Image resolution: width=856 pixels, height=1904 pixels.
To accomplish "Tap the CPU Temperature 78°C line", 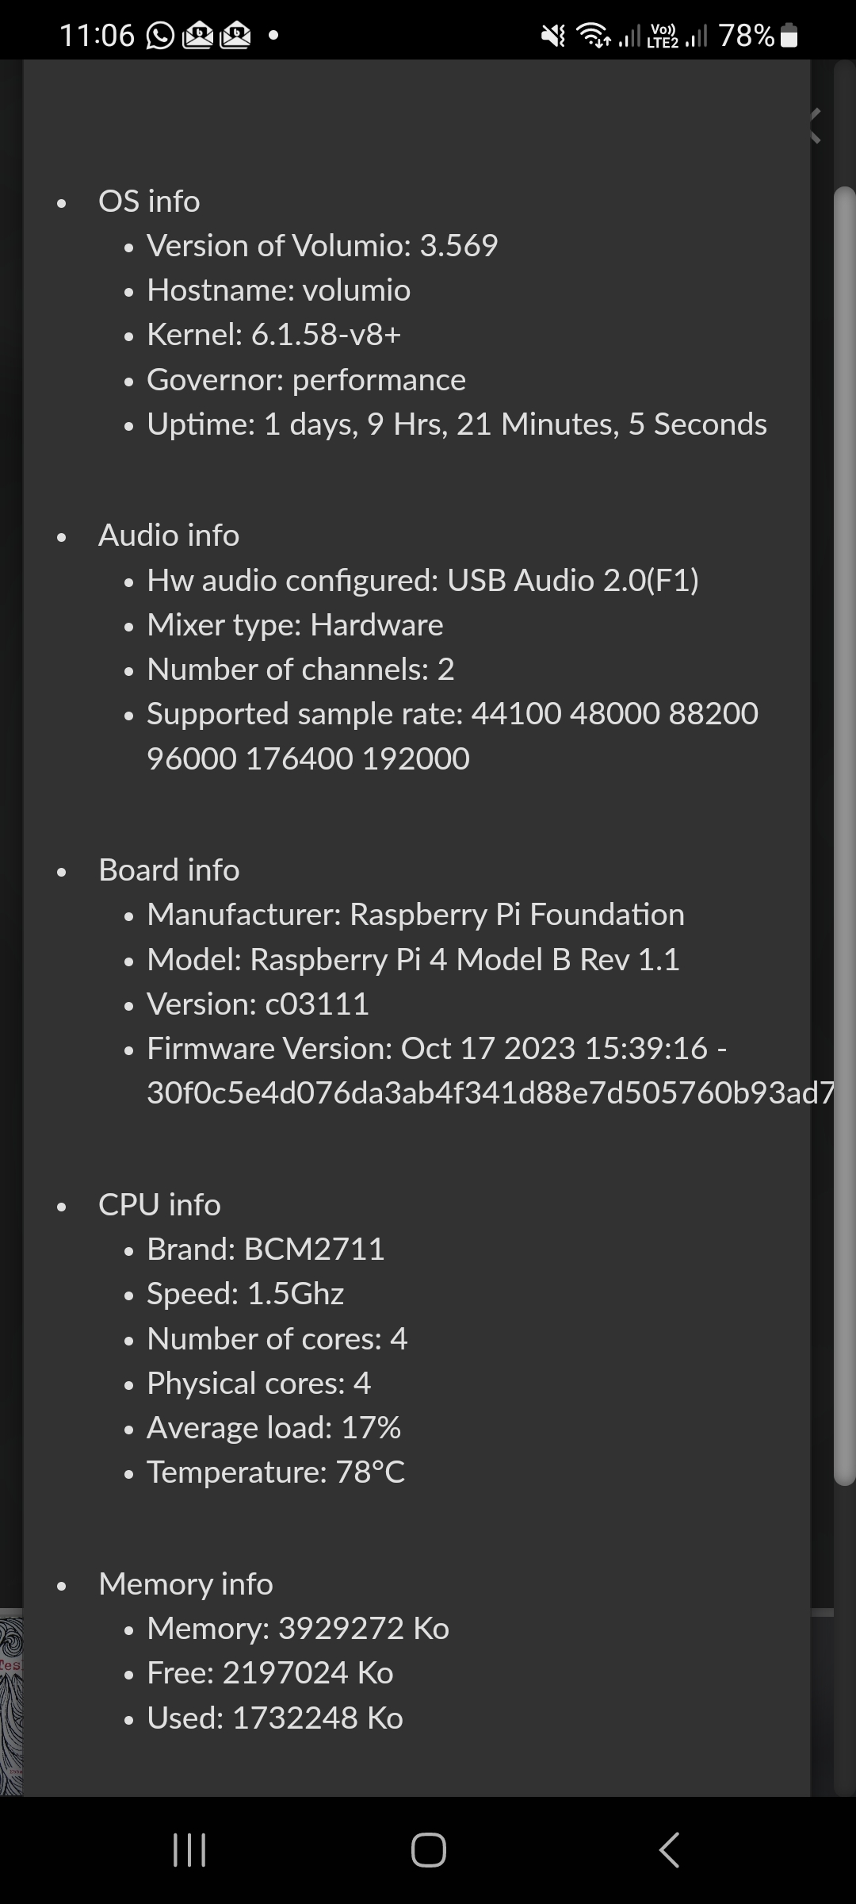I will [276, 1472].
